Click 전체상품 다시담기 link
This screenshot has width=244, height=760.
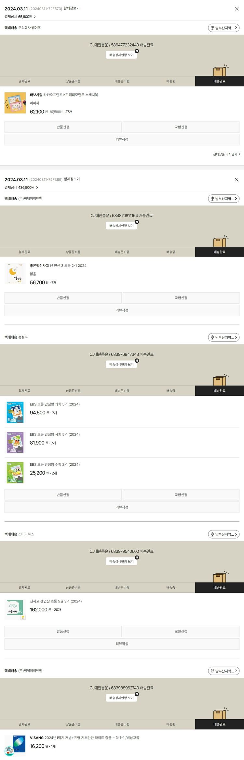click(226, 154)
